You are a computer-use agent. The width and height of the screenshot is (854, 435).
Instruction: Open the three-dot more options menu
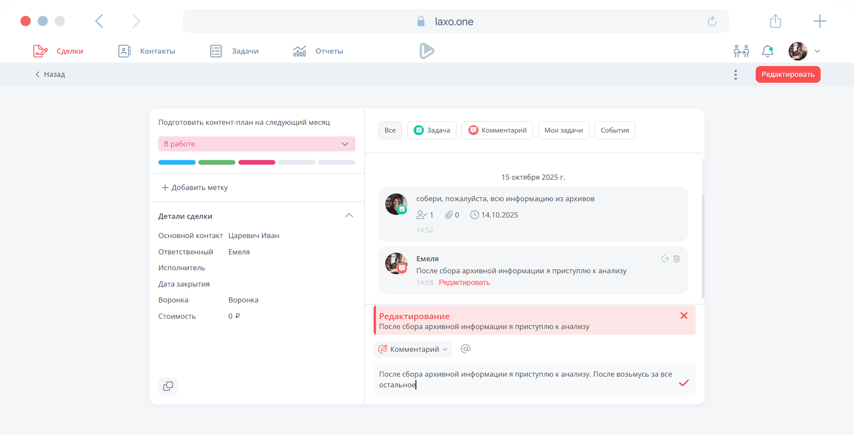pyautogui.click(x=735, y=75)
